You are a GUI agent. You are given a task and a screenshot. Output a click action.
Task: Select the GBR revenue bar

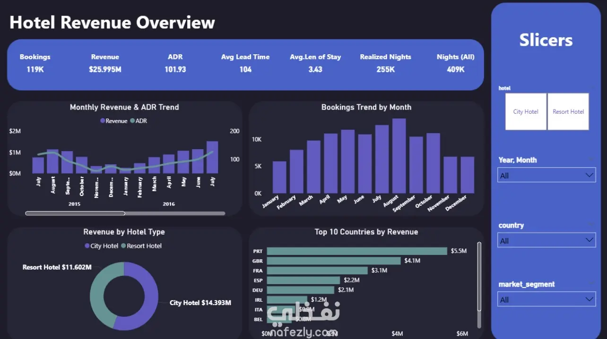pyautogui.click(x=334, y=261)
